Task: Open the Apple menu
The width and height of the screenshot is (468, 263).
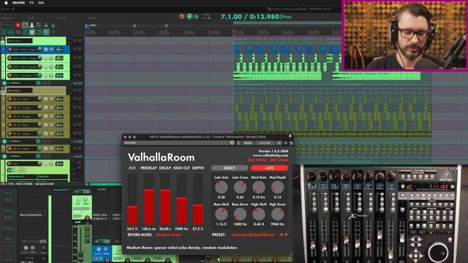Action: tap(6, 3)
